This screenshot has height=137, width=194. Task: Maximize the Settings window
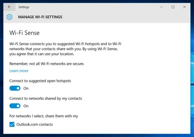pyautogui.click(x=173, y=7)
